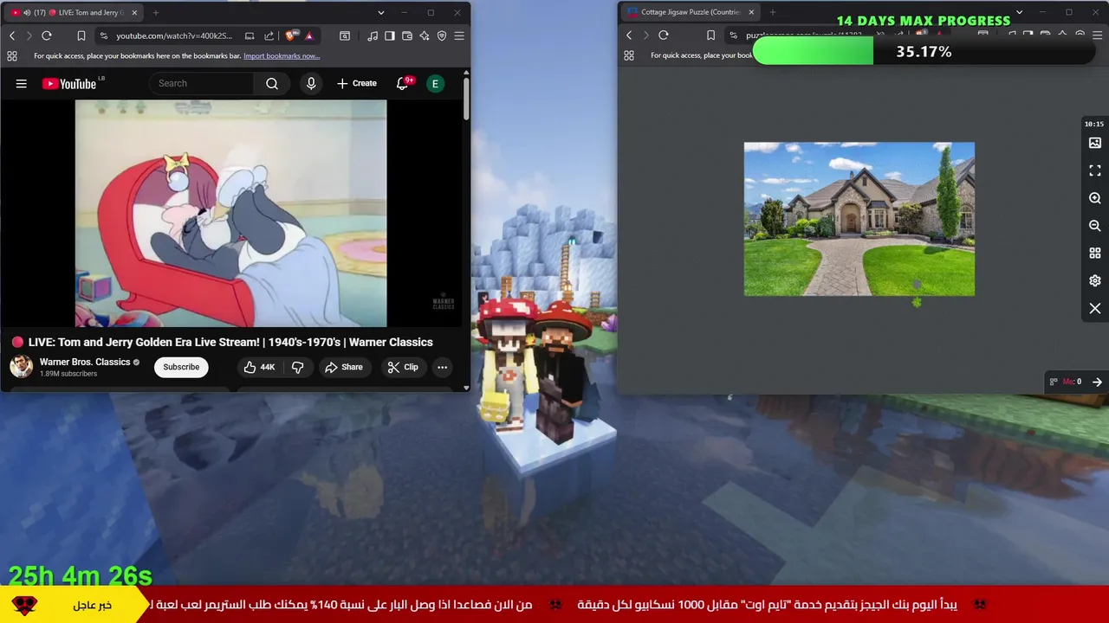Open Warner Bros. Classics channel name
Viewport: 1109px width, 623px height.
click(85, 362)
